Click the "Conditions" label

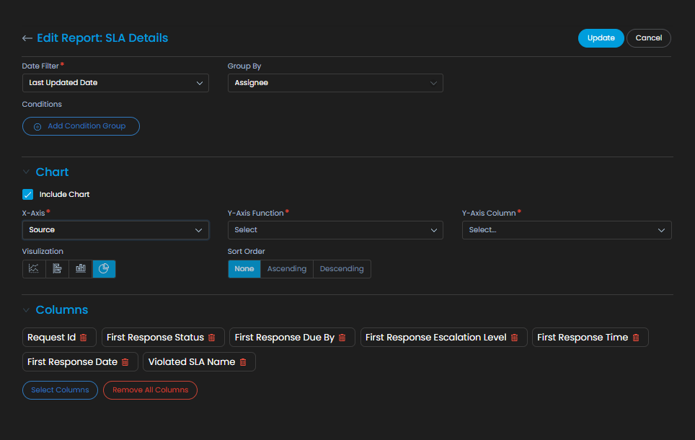42,105
